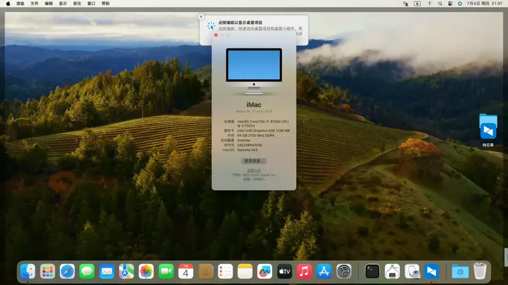The image size is (508, 285).
Task: Open the 前往 menu
Action: [77, 3]
